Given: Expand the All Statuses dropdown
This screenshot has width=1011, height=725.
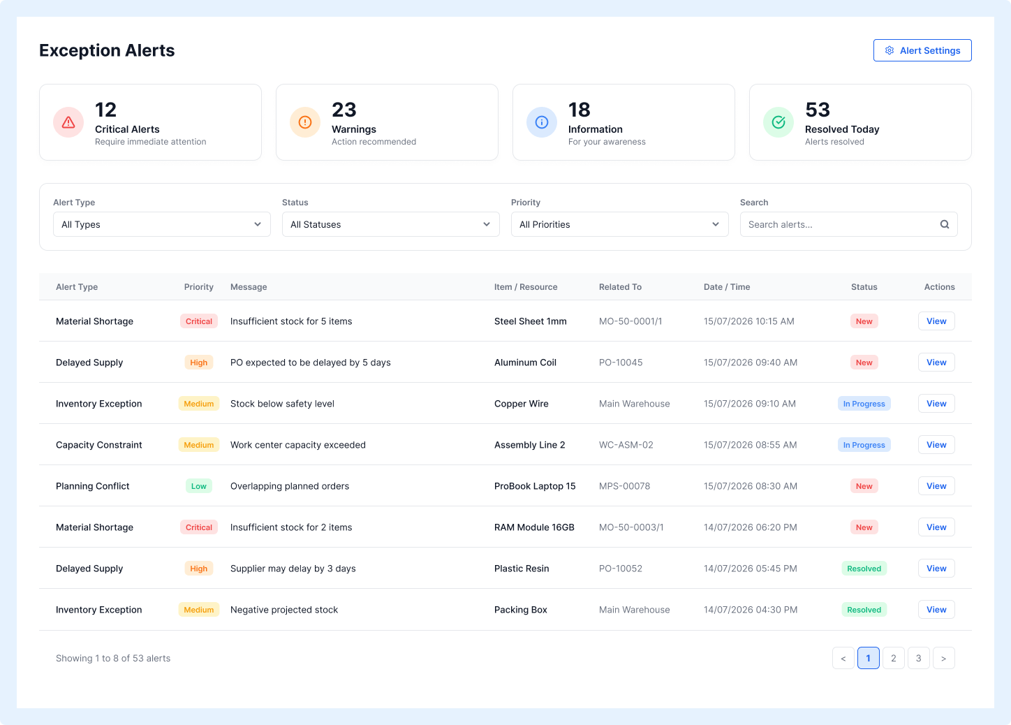Looking at the screenshot, I should pos(391,224).
